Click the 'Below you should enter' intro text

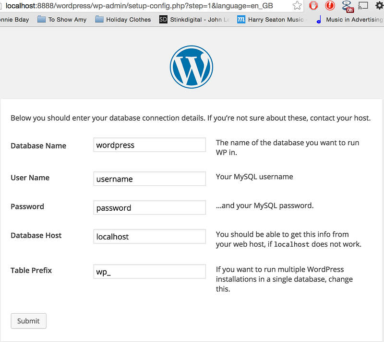click(191, 118)
